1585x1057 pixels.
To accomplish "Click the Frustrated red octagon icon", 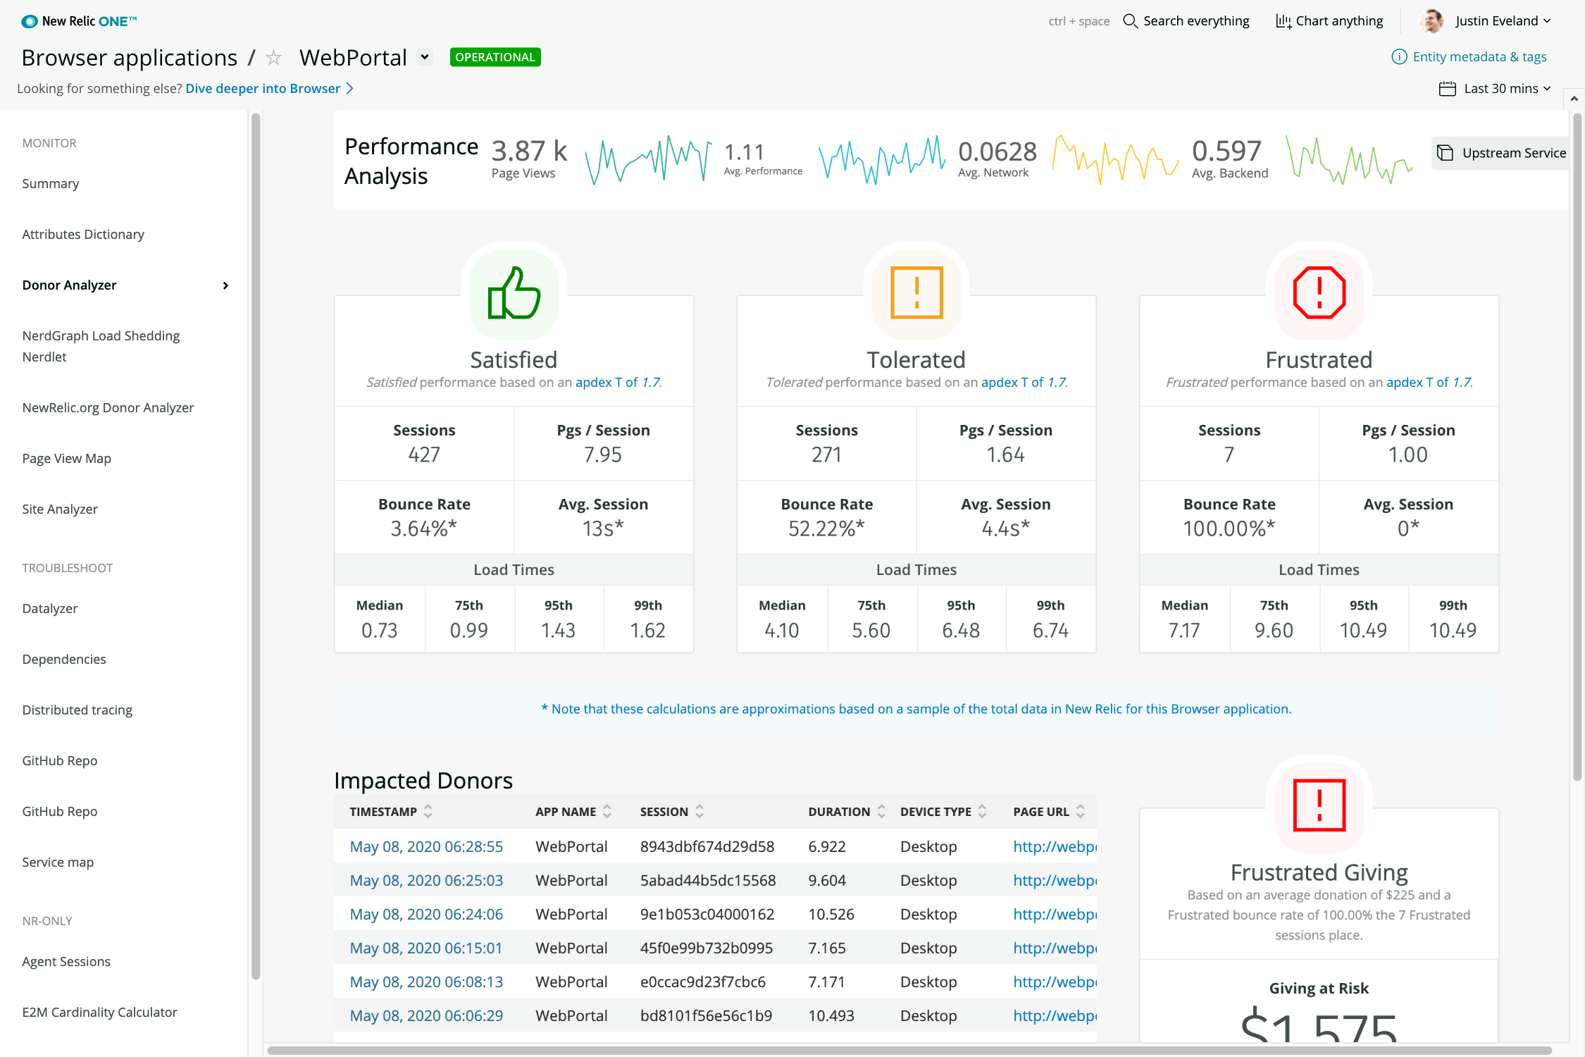I will coord(1319,293).
